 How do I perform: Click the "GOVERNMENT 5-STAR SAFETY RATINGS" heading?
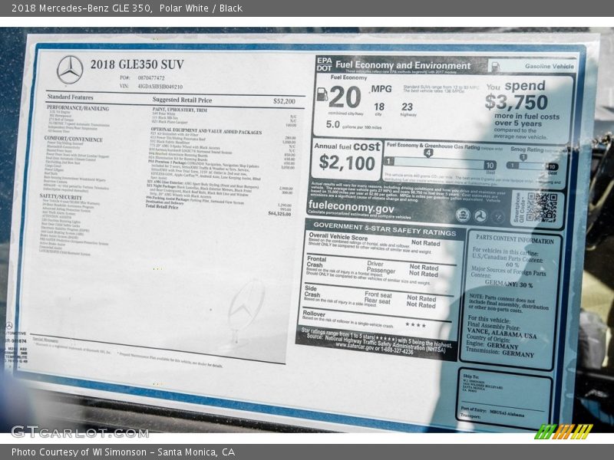click(x=385, y=229)
